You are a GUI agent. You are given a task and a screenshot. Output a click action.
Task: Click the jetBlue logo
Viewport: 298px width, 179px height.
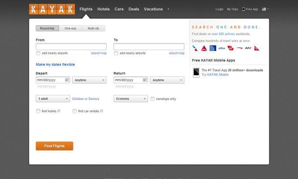[x=221, y=48]
